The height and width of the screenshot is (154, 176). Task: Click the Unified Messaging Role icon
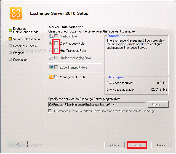pyautogui.click(x=51, y=58)
